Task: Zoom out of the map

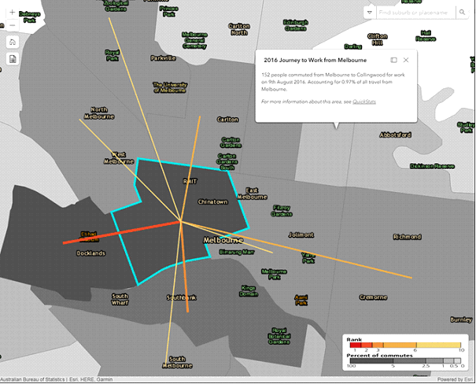Action: point(13,25)
